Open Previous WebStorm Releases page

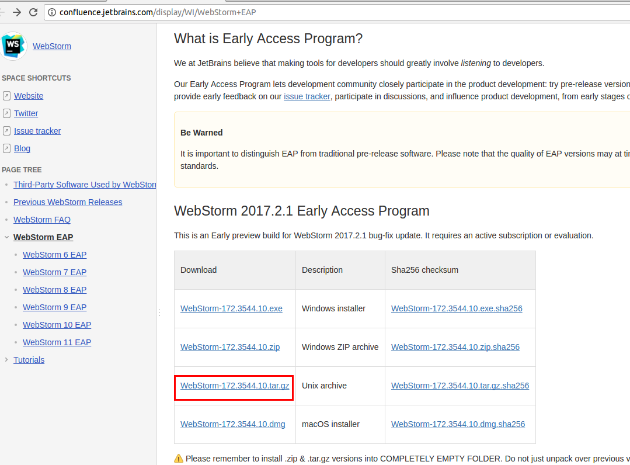(x=68, y=202)
